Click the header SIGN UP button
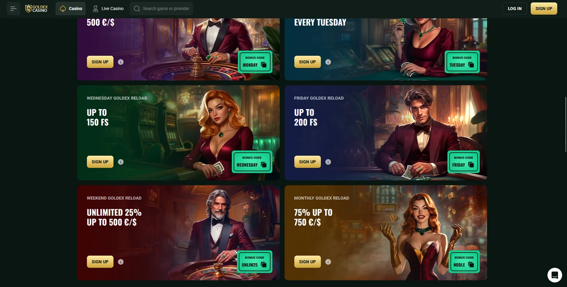Image resolution: width=567 pixels, height=287 pixels. pyautogui.click(x=544, y=8)
